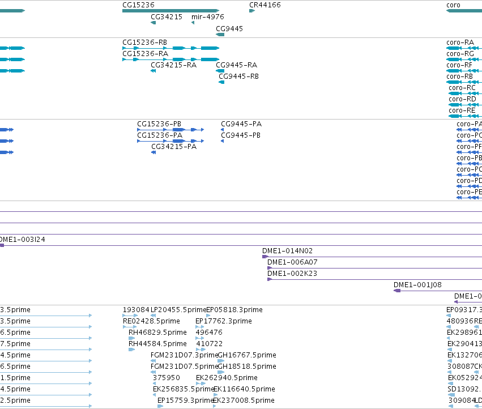Select EST 193084 feature
This screenshot has width=482, height=409.
(x=130, y=316)
